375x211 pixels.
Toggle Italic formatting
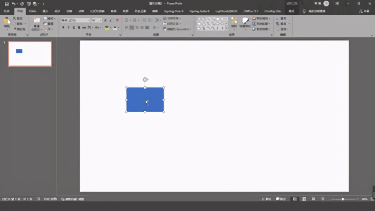(x=69, y=28)
